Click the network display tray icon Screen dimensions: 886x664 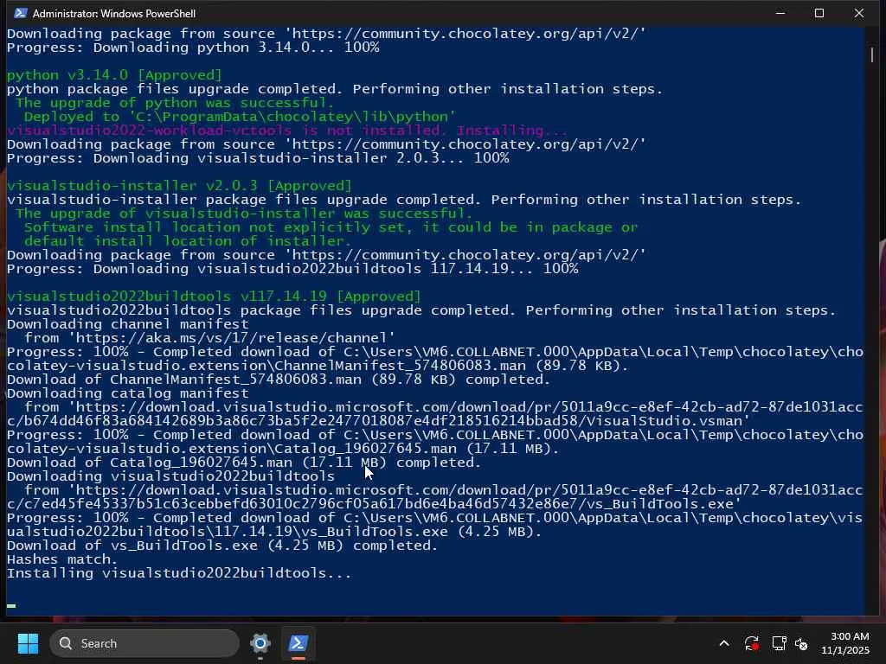[x=780, y=643]
